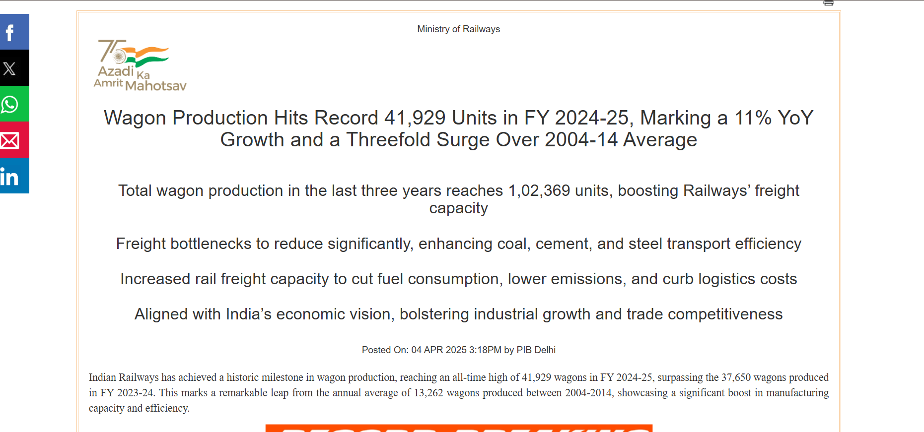Click the 'Total wagon production in the last three years' subheading

(458, 199)
